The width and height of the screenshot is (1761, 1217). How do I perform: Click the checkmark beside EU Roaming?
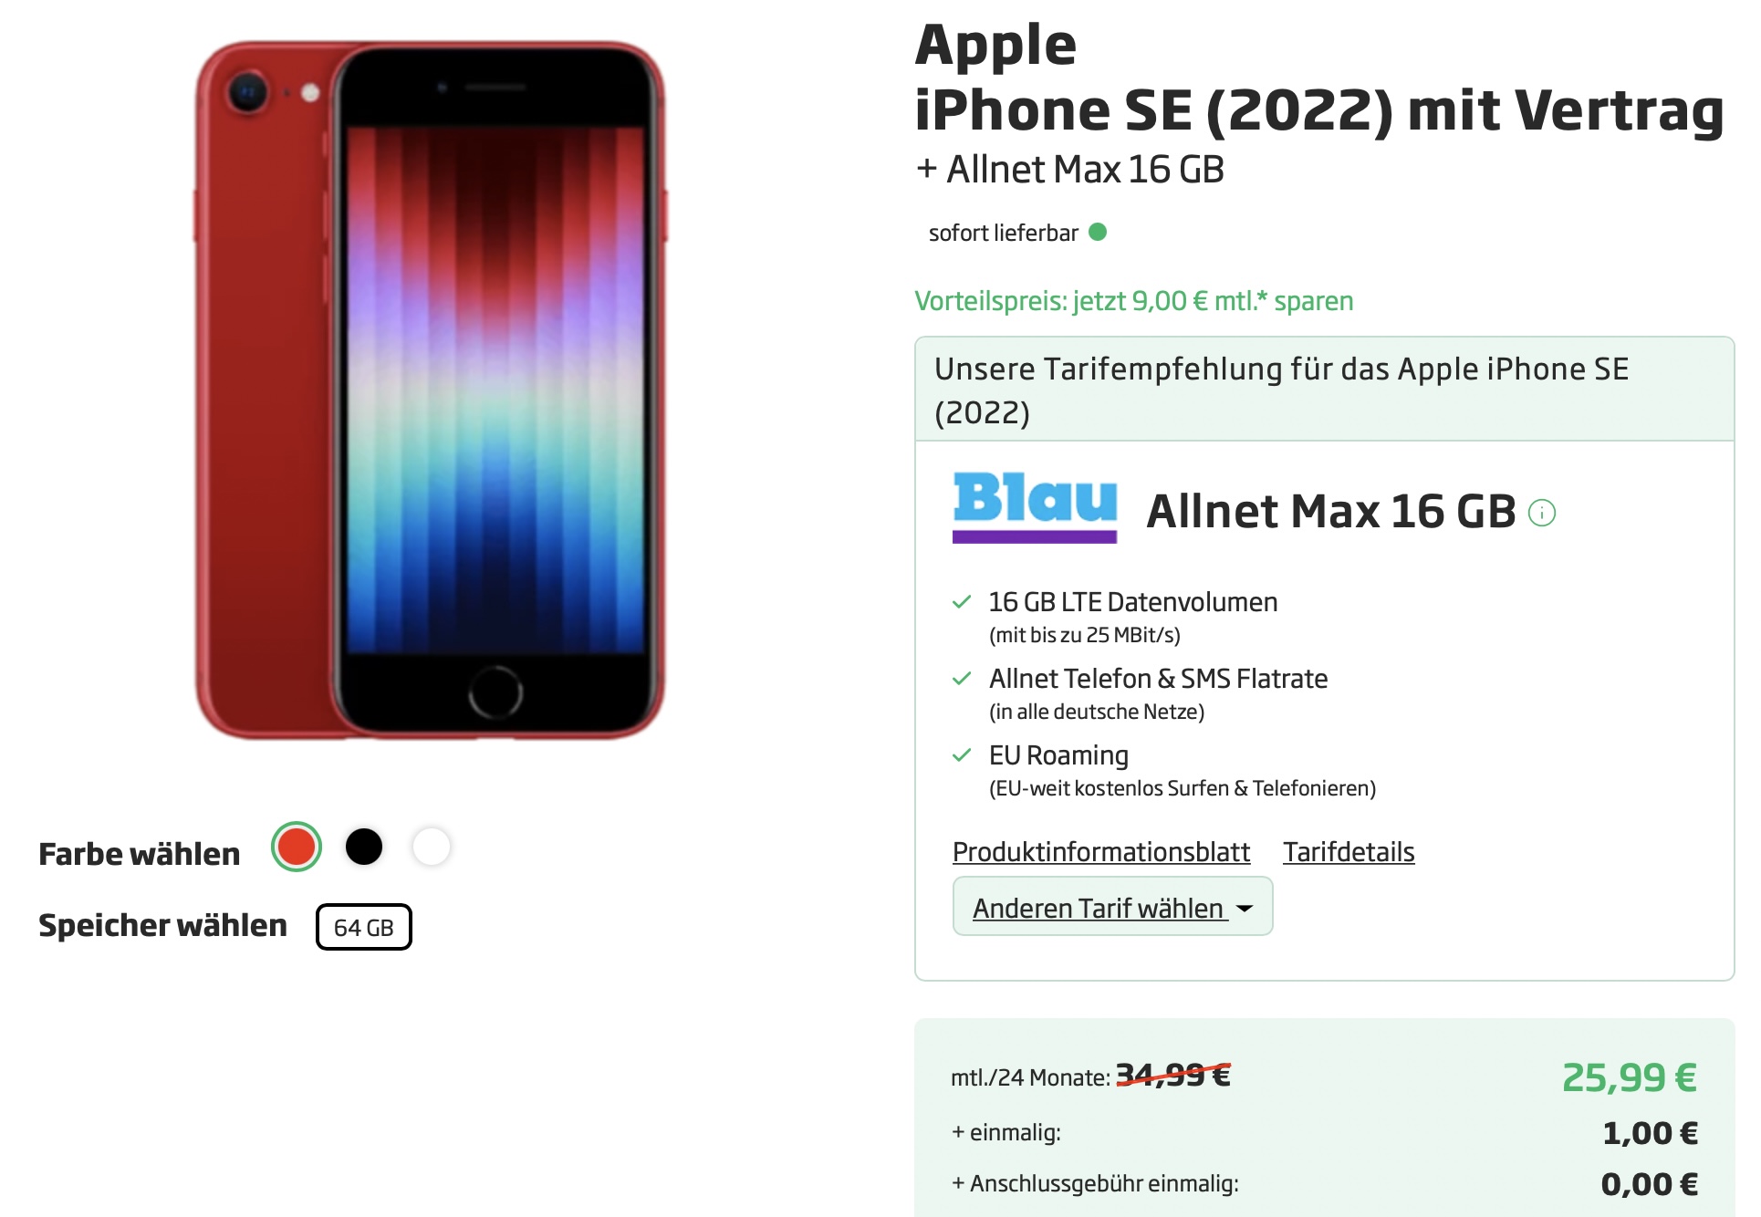pyautogui.click(x=962, y=755)
